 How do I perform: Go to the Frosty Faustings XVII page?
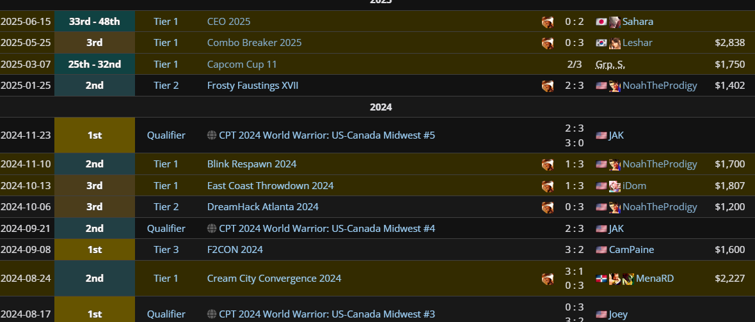(253, 86)
